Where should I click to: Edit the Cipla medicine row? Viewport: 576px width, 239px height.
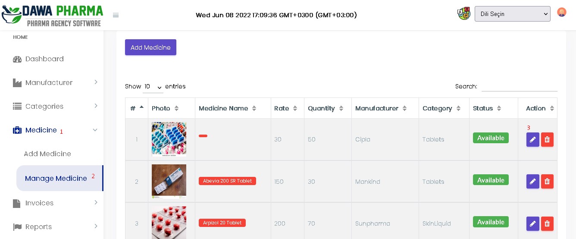click(x=533, y=139)
